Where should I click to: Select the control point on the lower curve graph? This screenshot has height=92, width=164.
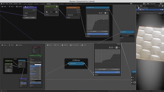point(110,59)
